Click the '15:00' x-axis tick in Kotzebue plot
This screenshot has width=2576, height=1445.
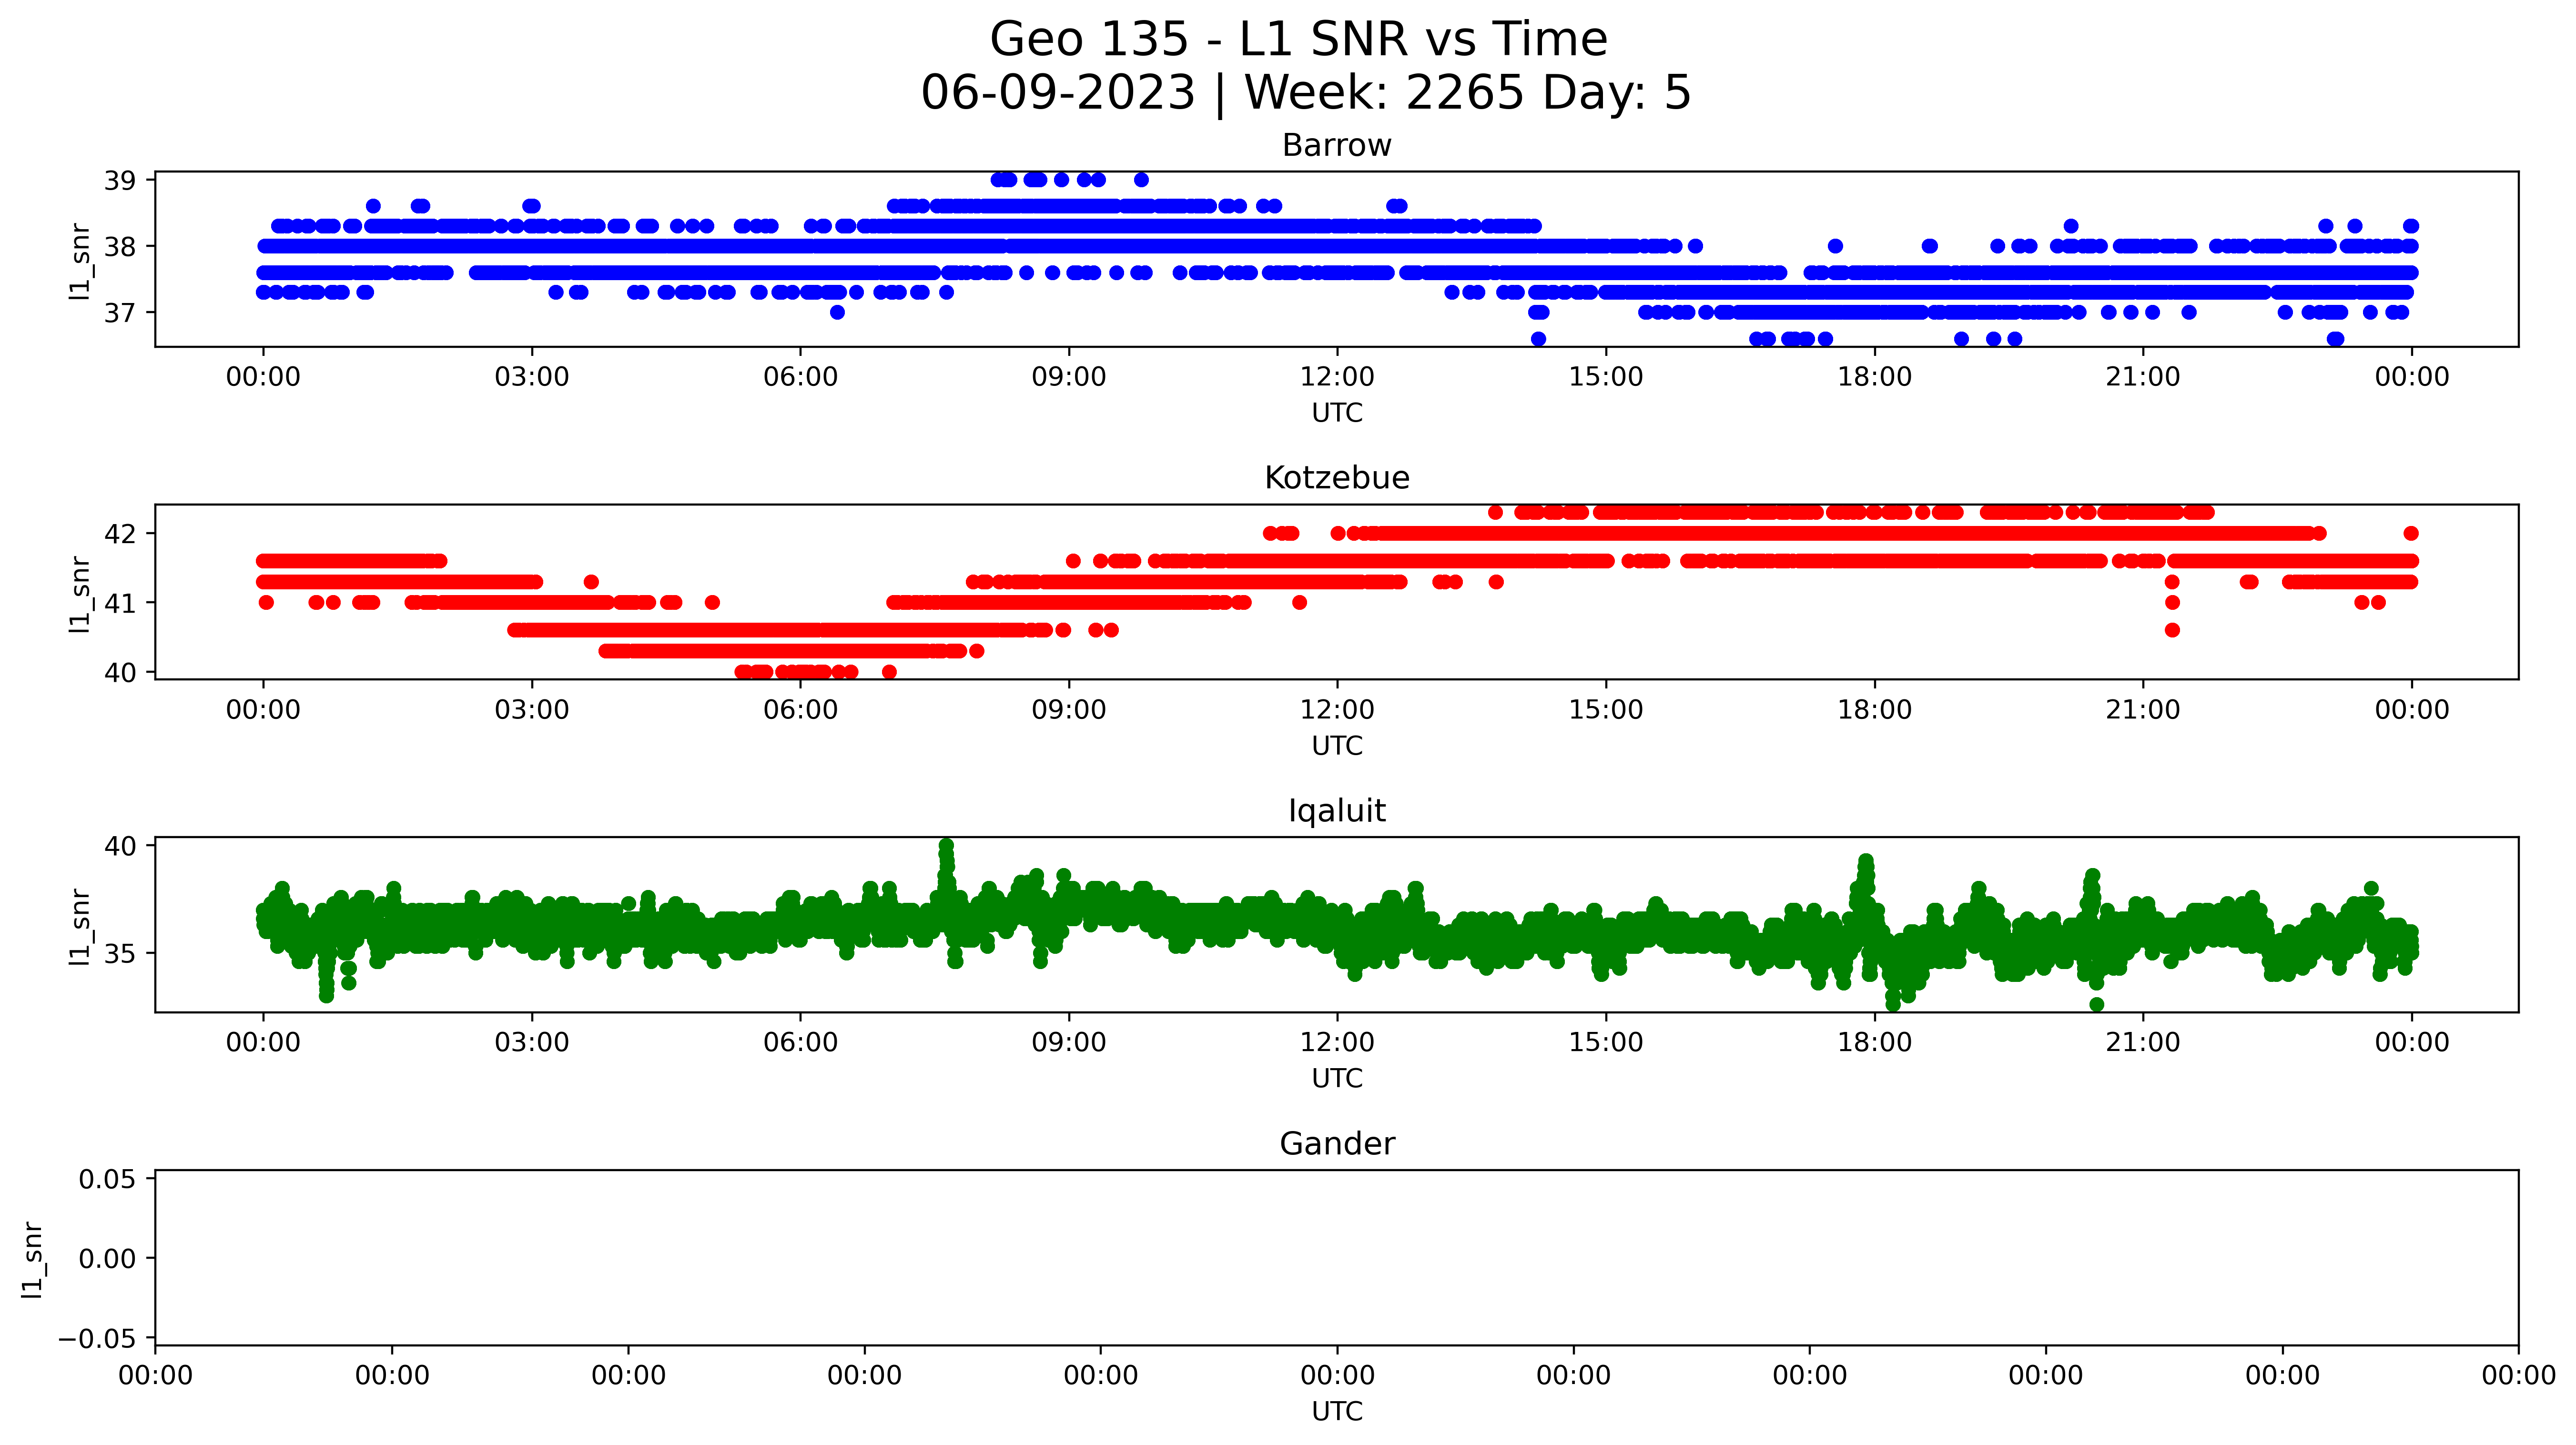point(1606,710)
